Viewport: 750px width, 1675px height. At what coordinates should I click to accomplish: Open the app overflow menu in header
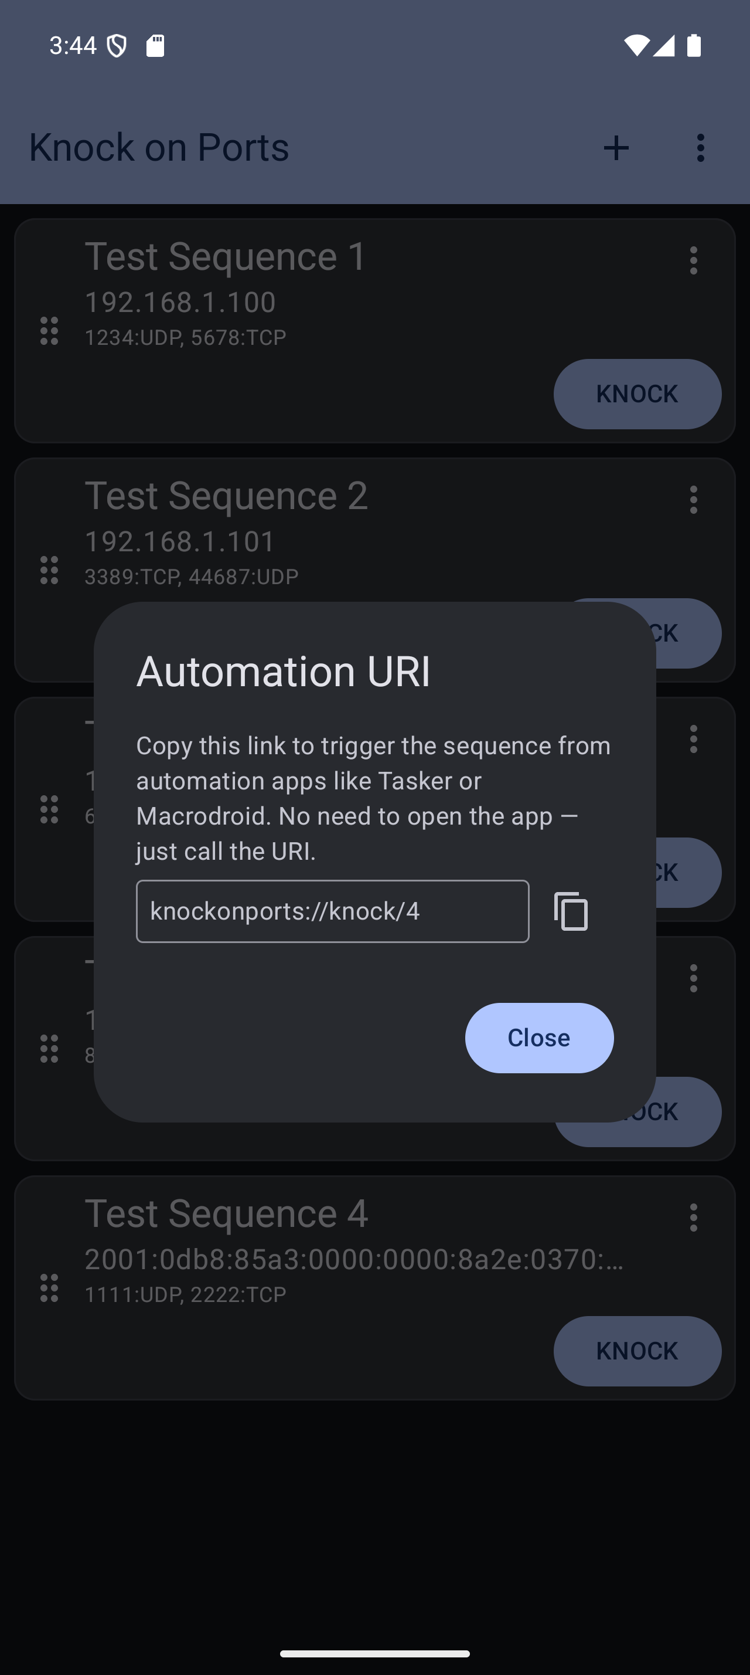click(700, 148)
